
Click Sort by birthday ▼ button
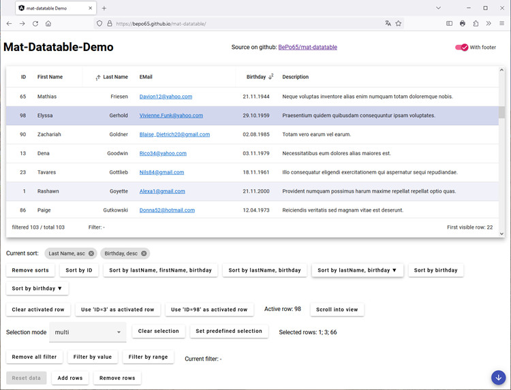[x=37, y=289]
